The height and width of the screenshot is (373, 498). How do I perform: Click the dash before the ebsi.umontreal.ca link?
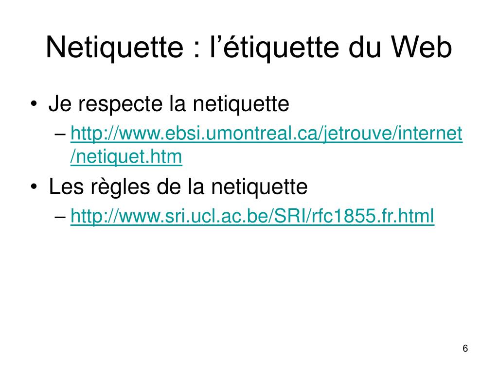tap(60, 135)
